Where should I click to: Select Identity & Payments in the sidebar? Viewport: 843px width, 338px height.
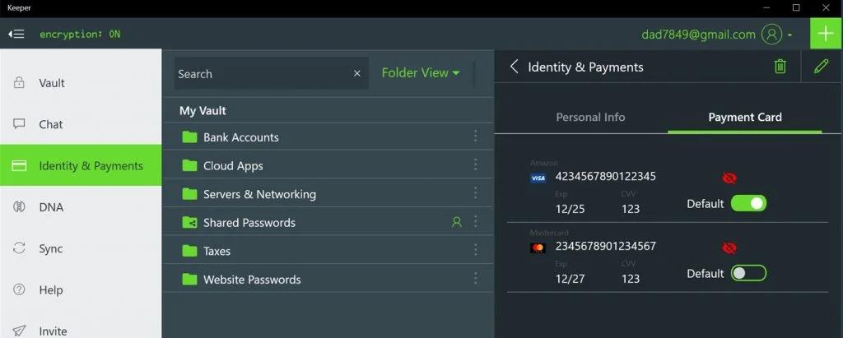coord(81,165)
